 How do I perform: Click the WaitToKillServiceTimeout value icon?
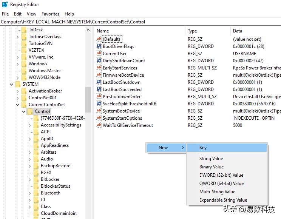click(x=99, y=125)
